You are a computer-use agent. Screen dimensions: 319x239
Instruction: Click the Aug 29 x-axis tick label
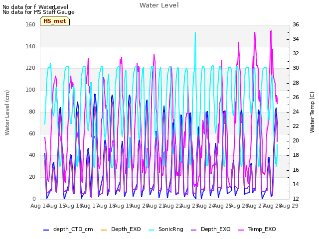coord(289,206)
